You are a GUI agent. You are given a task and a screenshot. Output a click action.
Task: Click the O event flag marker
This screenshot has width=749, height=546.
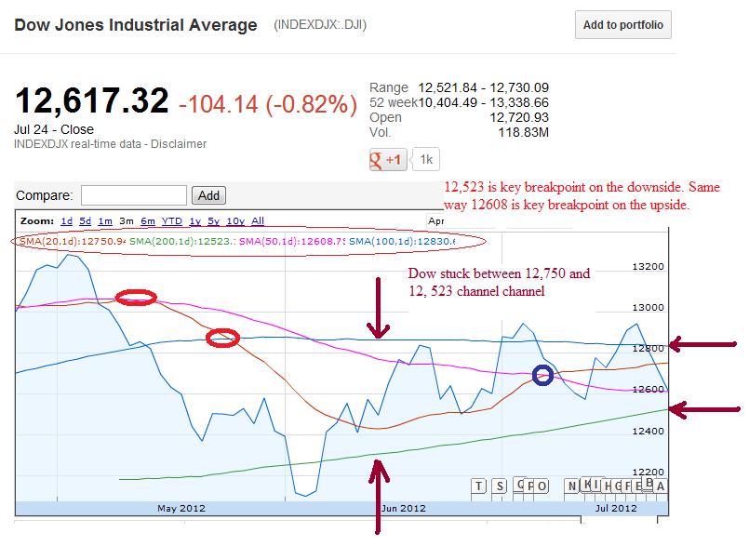point(542,485)
